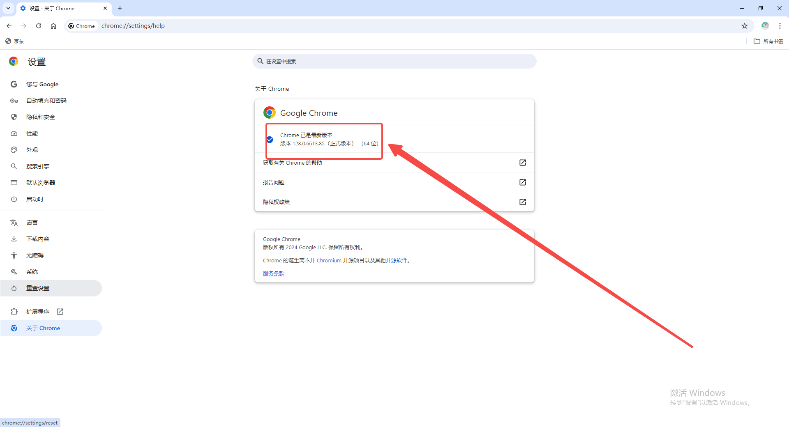Click the 'Chrome 已是最新版本' status text

[306, 135]
